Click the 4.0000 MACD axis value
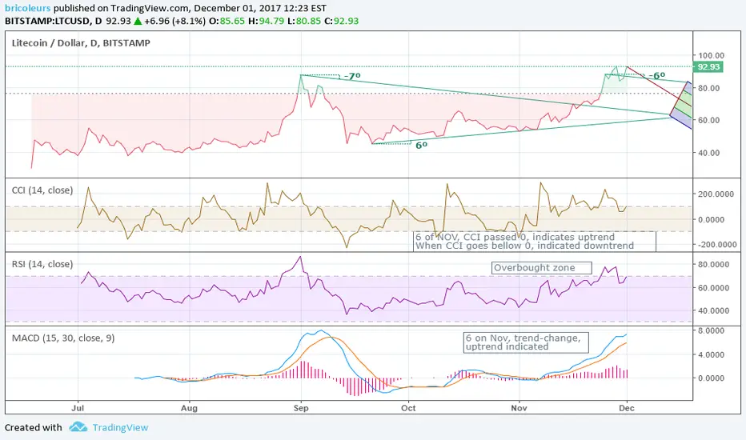This screenshot has width=746, height=440. pyautogui.click(x=711, y=355)
